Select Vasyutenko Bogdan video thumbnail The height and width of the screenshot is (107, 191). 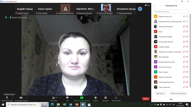(x=106, y=9)
